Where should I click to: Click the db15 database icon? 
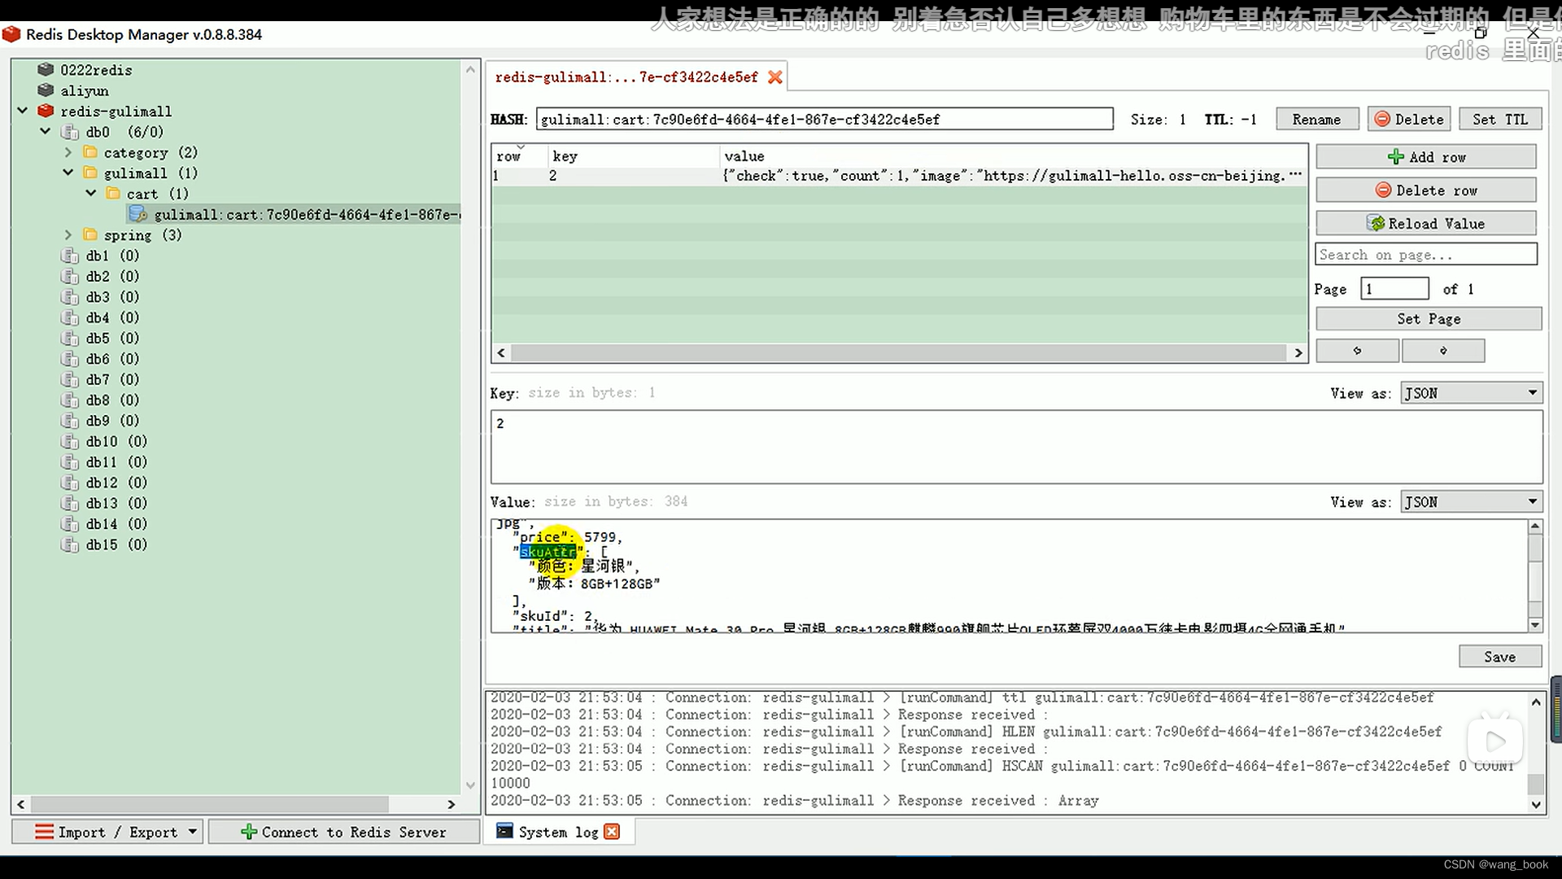pyautogui.click(x=70, y=544)
